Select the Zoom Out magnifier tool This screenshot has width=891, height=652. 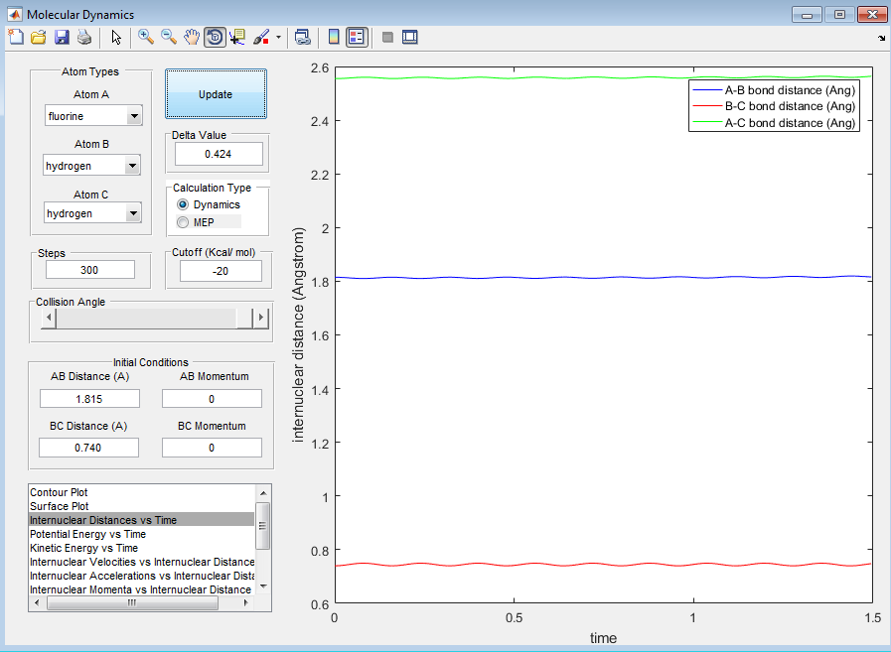coord(168,37)
